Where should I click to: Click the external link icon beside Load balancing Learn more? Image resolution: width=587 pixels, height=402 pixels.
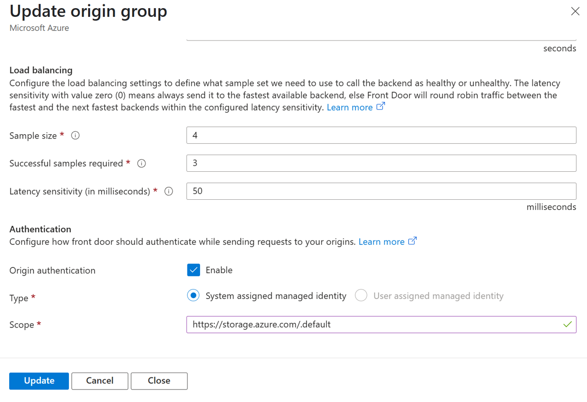(x=381, y=107)
